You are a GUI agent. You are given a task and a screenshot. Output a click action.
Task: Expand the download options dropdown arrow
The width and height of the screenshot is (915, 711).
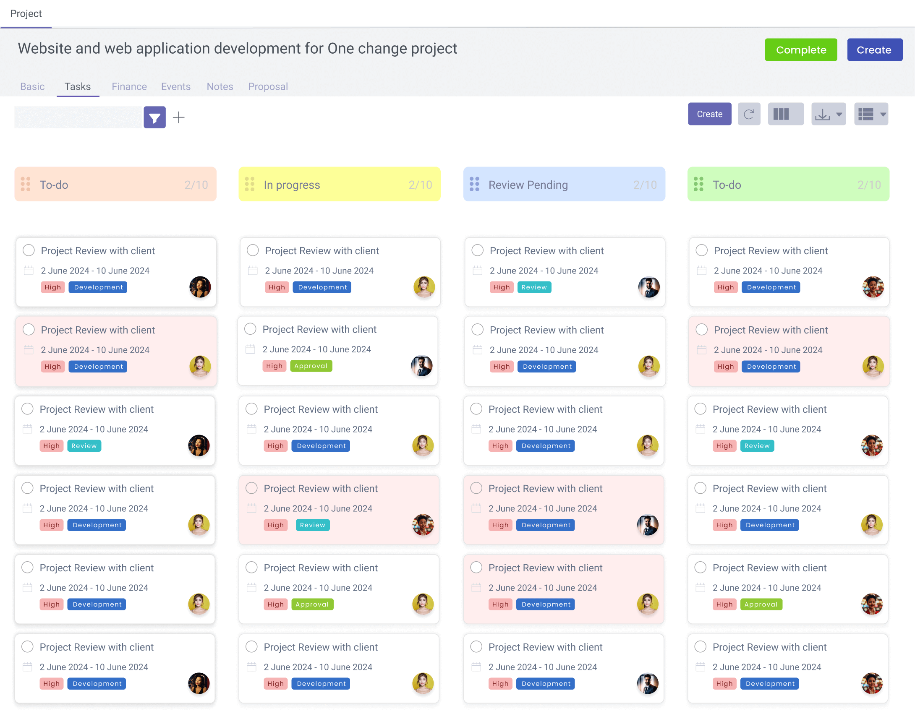838,115
